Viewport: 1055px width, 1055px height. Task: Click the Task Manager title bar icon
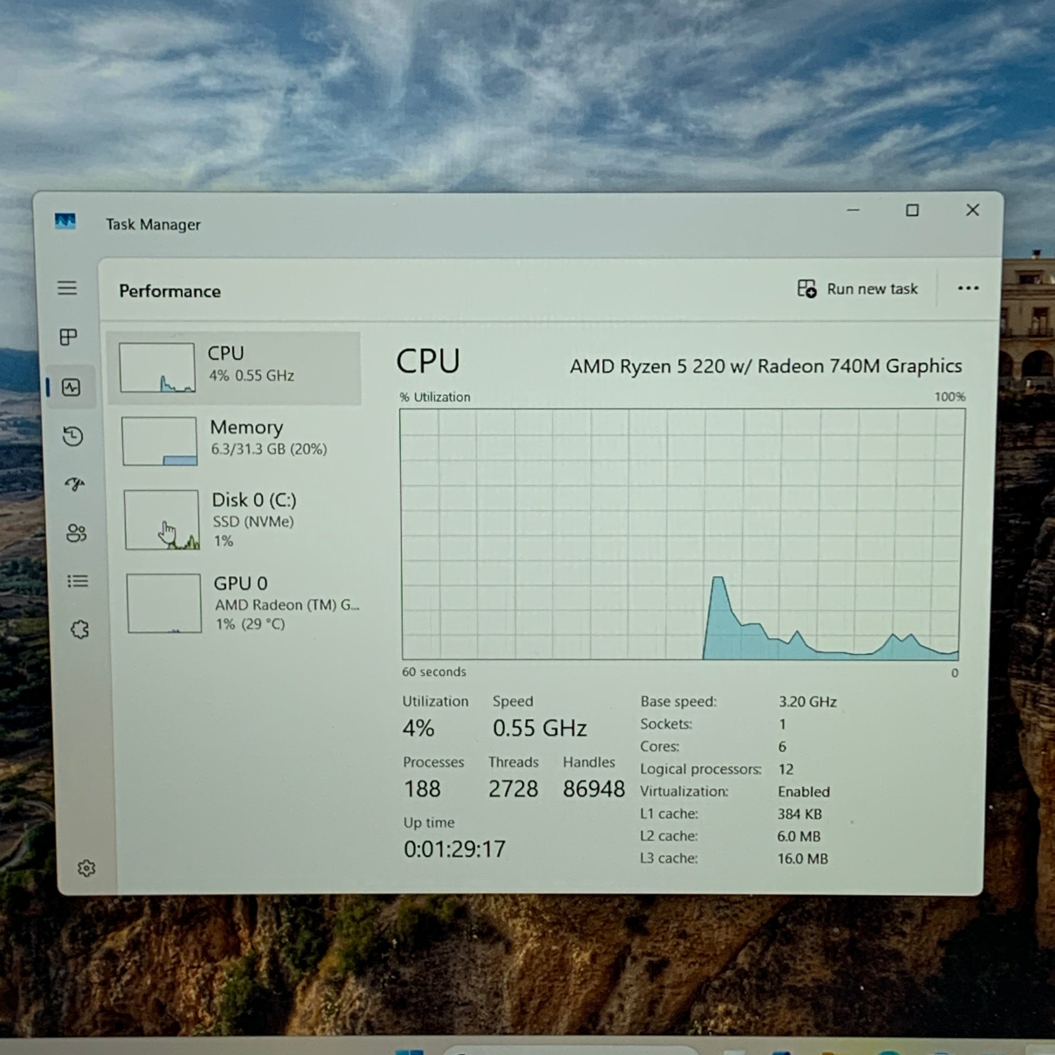[65, 221]
